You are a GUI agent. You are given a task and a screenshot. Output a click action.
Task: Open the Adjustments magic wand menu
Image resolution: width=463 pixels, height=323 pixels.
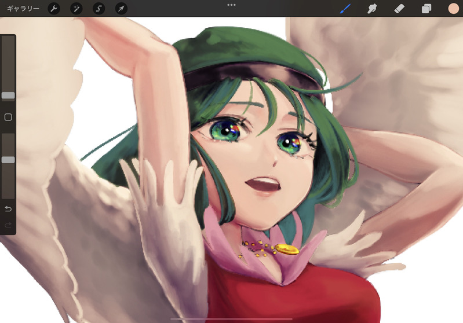tap(76, 9)
